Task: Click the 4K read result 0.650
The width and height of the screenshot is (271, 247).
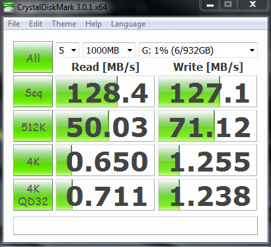Action: coord(105,160)
